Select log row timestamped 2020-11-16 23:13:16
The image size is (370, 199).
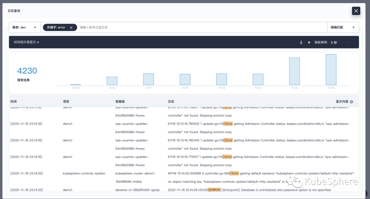point(184,144)
